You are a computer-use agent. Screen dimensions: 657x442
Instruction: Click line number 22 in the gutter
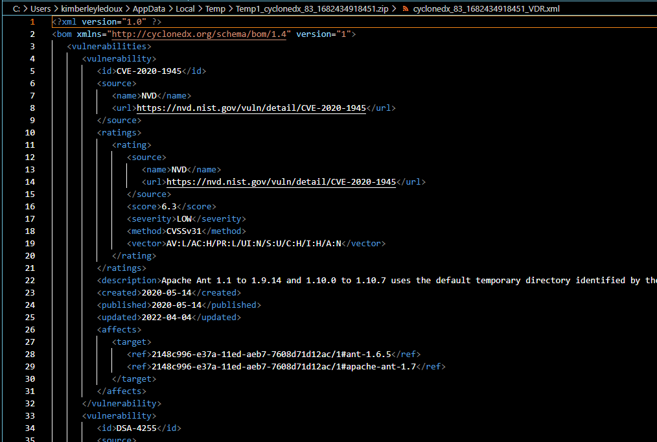point(30,281)
